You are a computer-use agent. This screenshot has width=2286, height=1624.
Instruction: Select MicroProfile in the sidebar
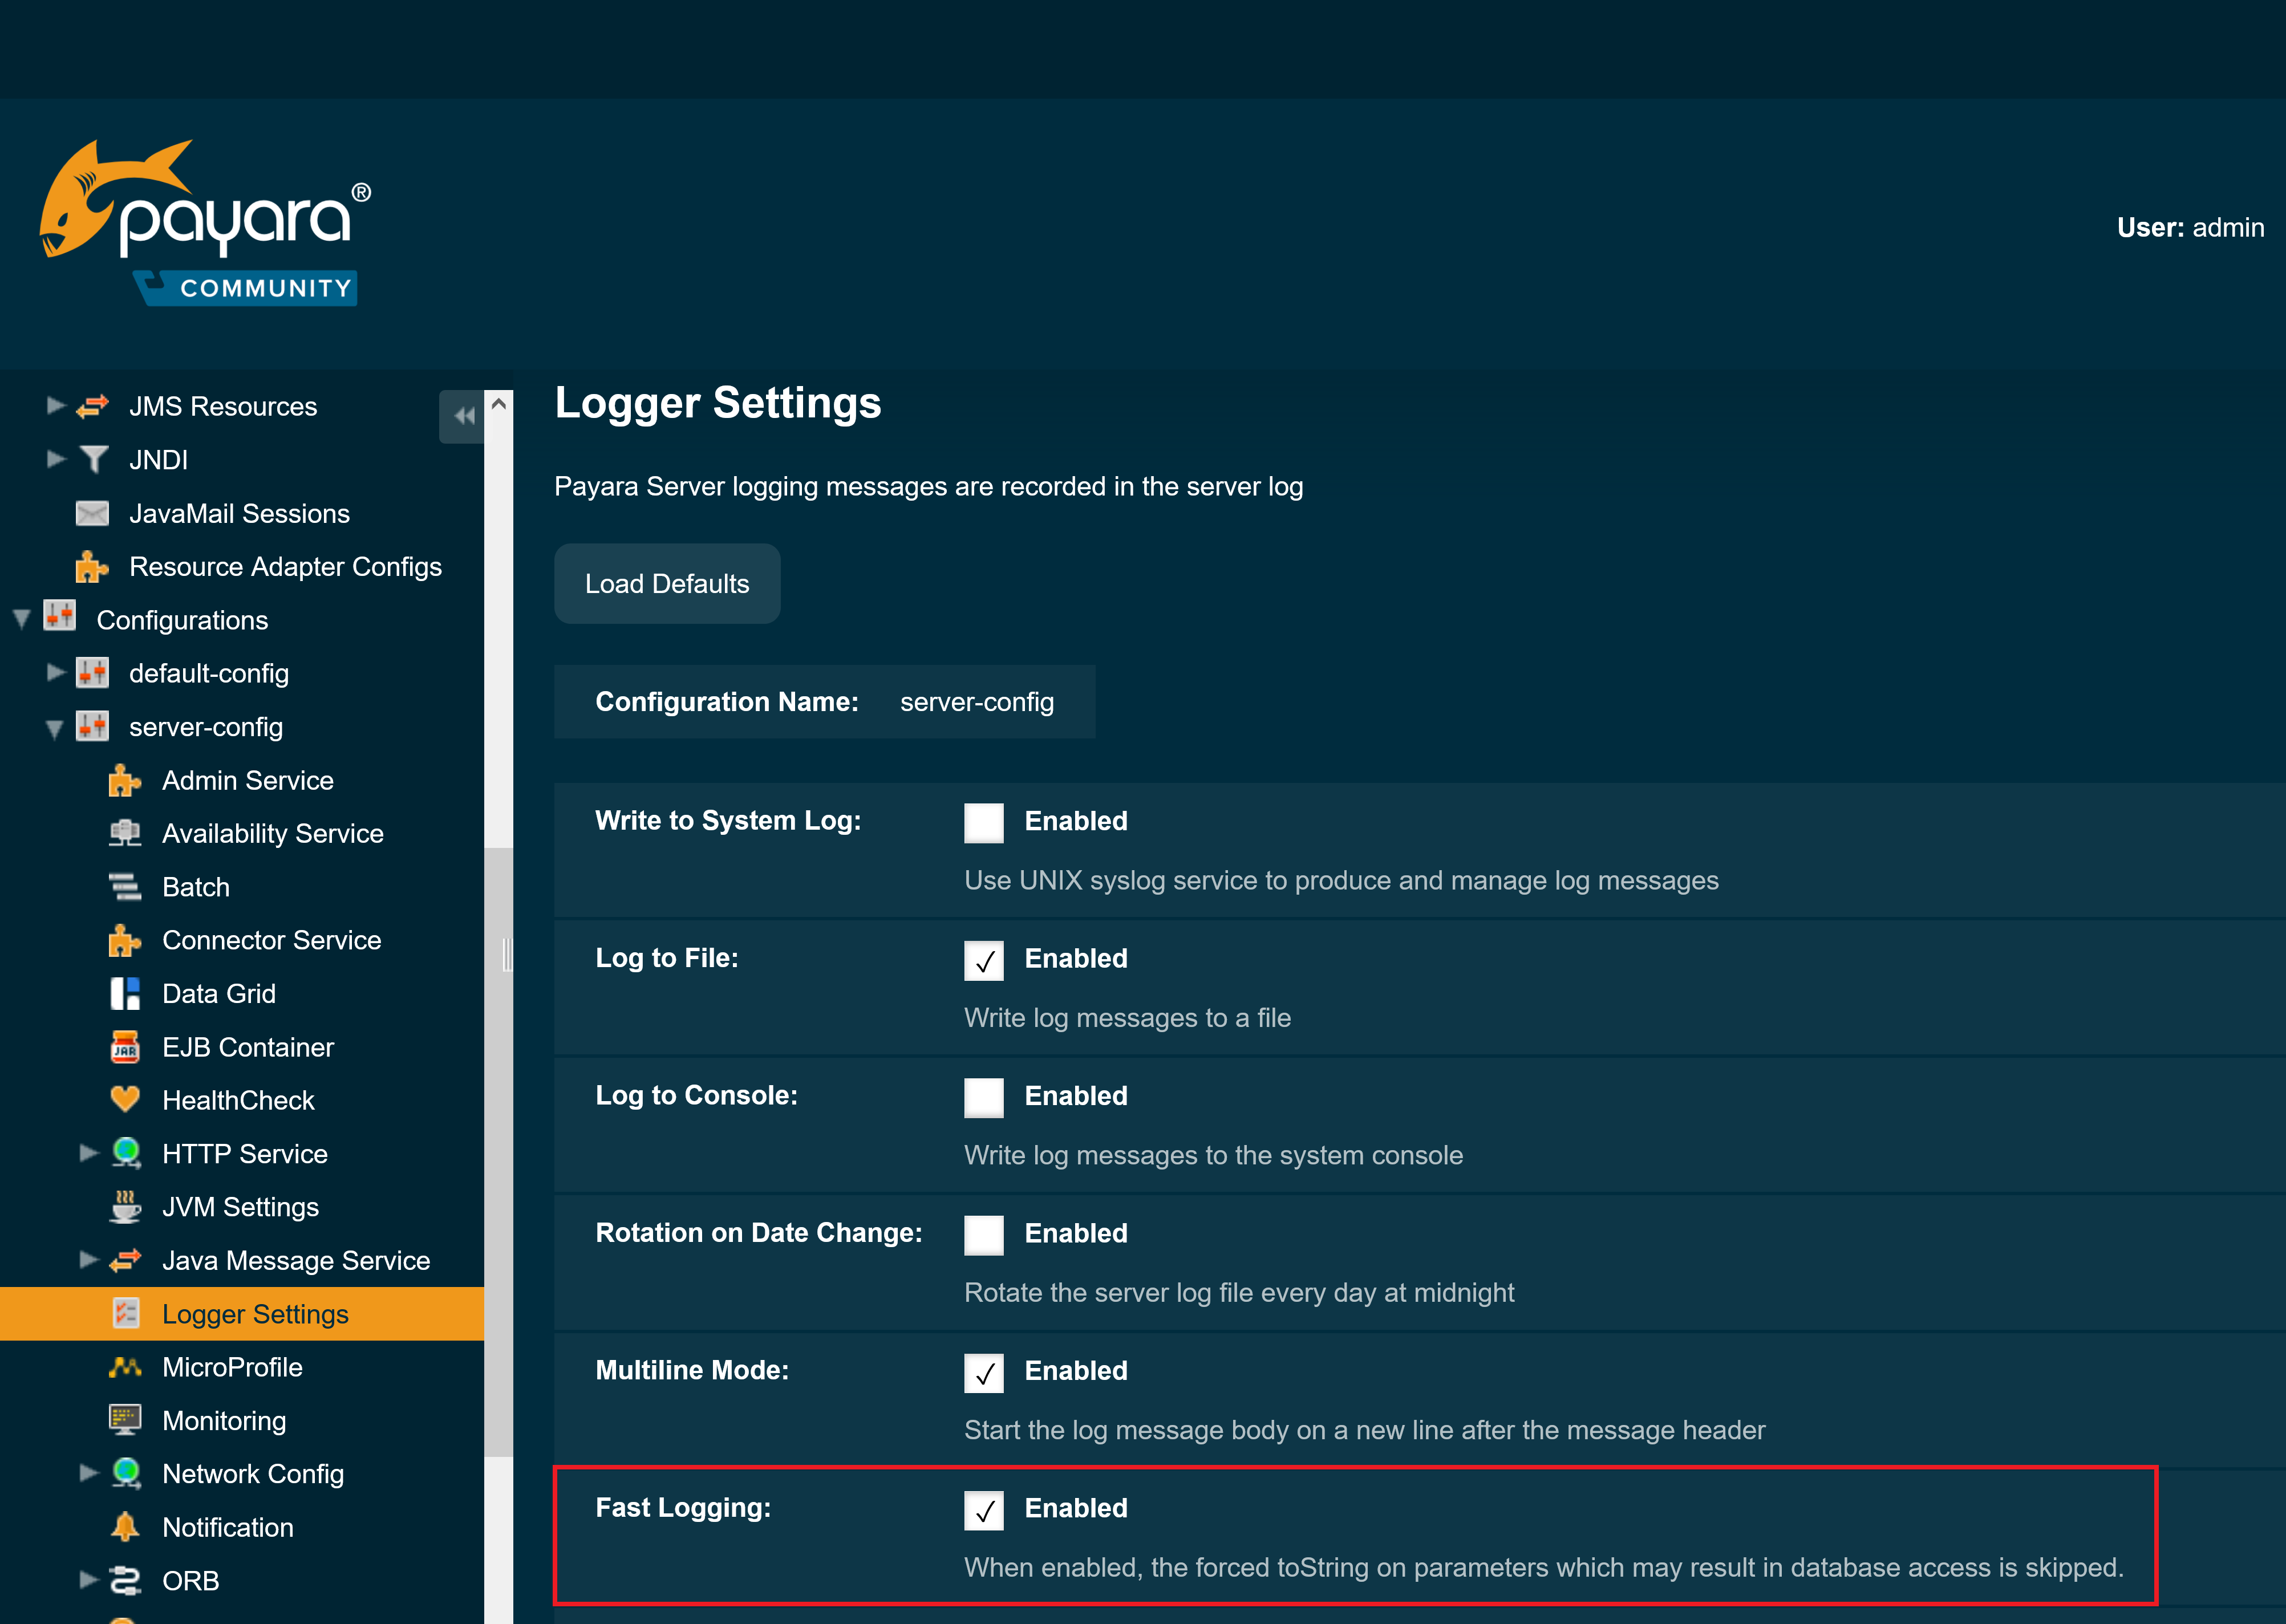[x=232, y=1367]
